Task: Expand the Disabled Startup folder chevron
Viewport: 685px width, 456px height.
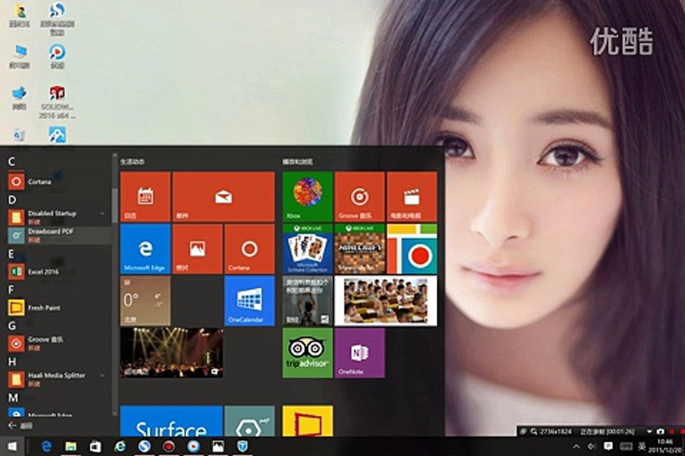Action: (102, 213)
